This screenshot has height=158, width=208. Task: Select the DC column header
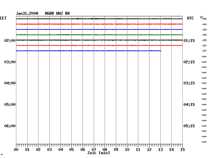202,17
